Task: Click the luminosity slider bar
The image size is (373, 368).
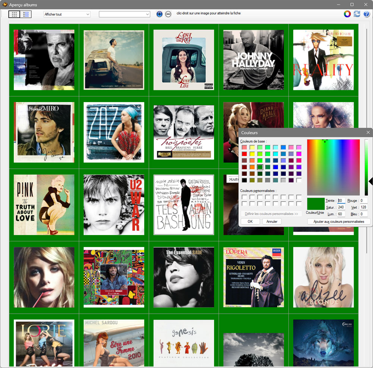Action: click(x=366, y=168)
